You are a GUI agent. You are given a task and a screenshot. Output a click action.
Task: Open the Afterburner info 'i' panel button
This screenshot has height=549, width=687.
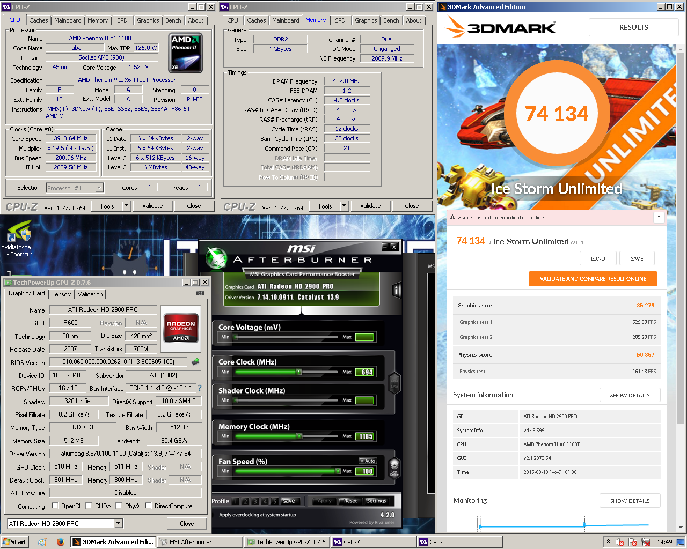[397, 291]
